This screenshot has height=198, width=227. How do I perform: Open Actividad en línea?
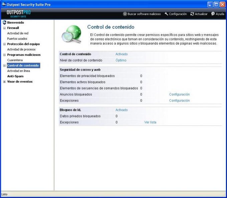(19, 71)
